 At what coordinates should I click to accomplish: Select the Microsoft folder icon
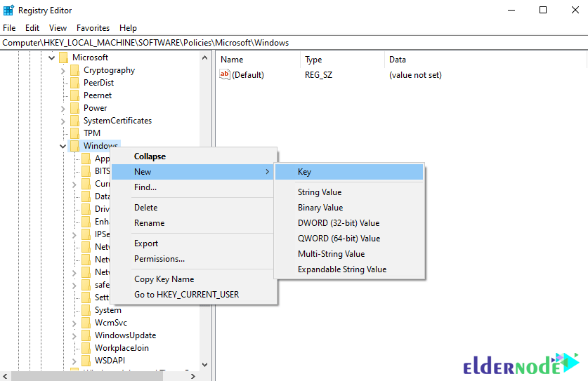click(x=64, y=58)
